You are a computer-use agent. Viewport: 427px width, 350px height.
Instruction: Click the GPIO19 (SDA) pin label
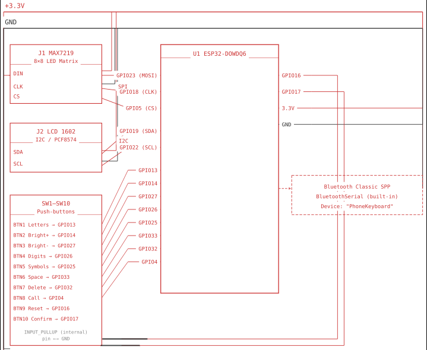(138, 131)
